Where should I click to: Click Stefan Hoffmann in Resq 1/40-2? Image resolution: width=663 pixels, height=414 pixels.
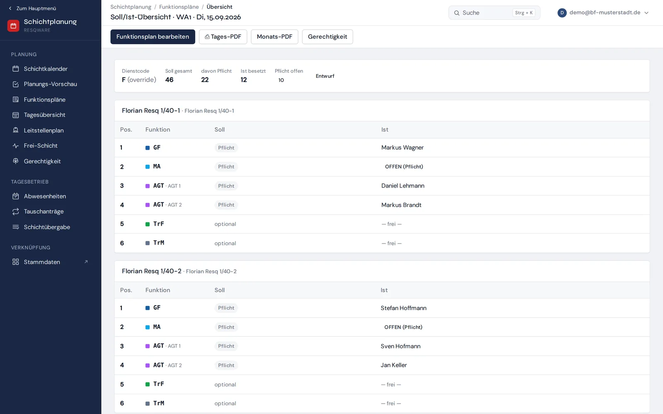(404, 308)
